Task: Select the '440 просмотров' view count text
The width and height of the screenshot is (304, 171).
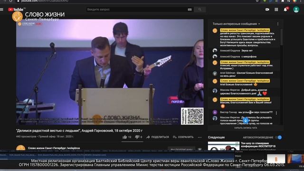Action: (x=26, y=136)
